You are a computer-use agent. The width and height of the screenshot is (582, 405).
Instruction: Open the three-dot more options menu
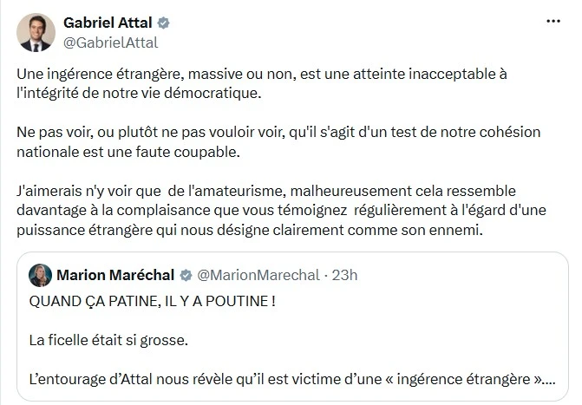click(x=553, y=21)
